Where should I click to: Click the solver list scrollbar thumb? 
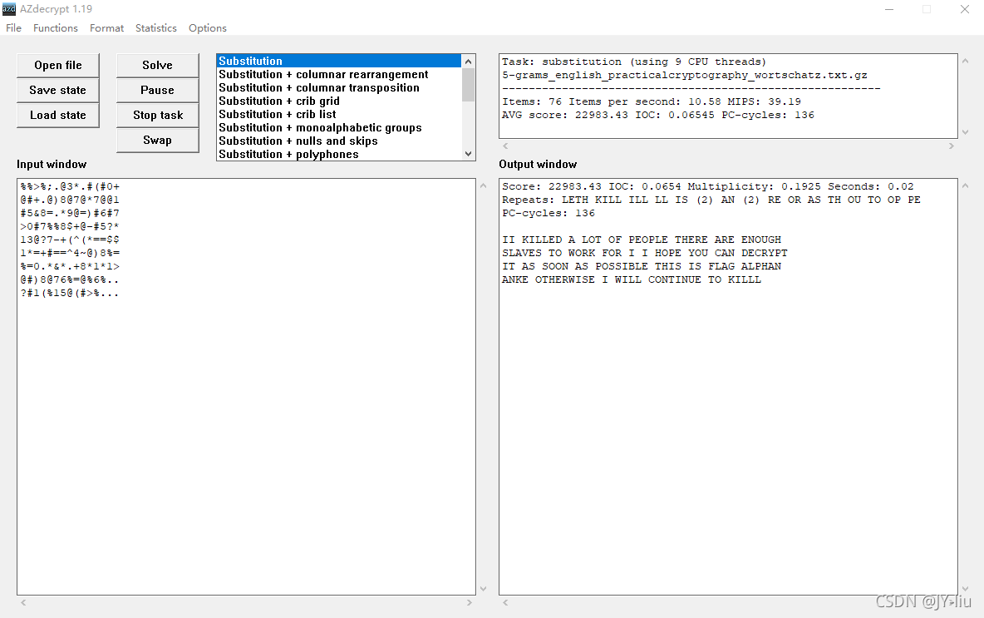pyautogui.click(x=468, y=85)
